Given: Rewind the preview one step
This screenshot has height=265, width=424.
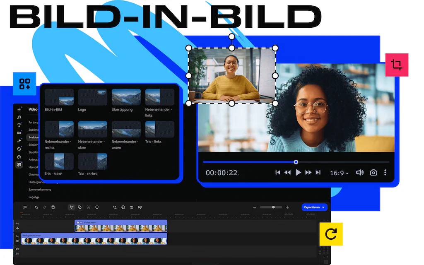Looking at the screenshot, I should click(287, 173).
